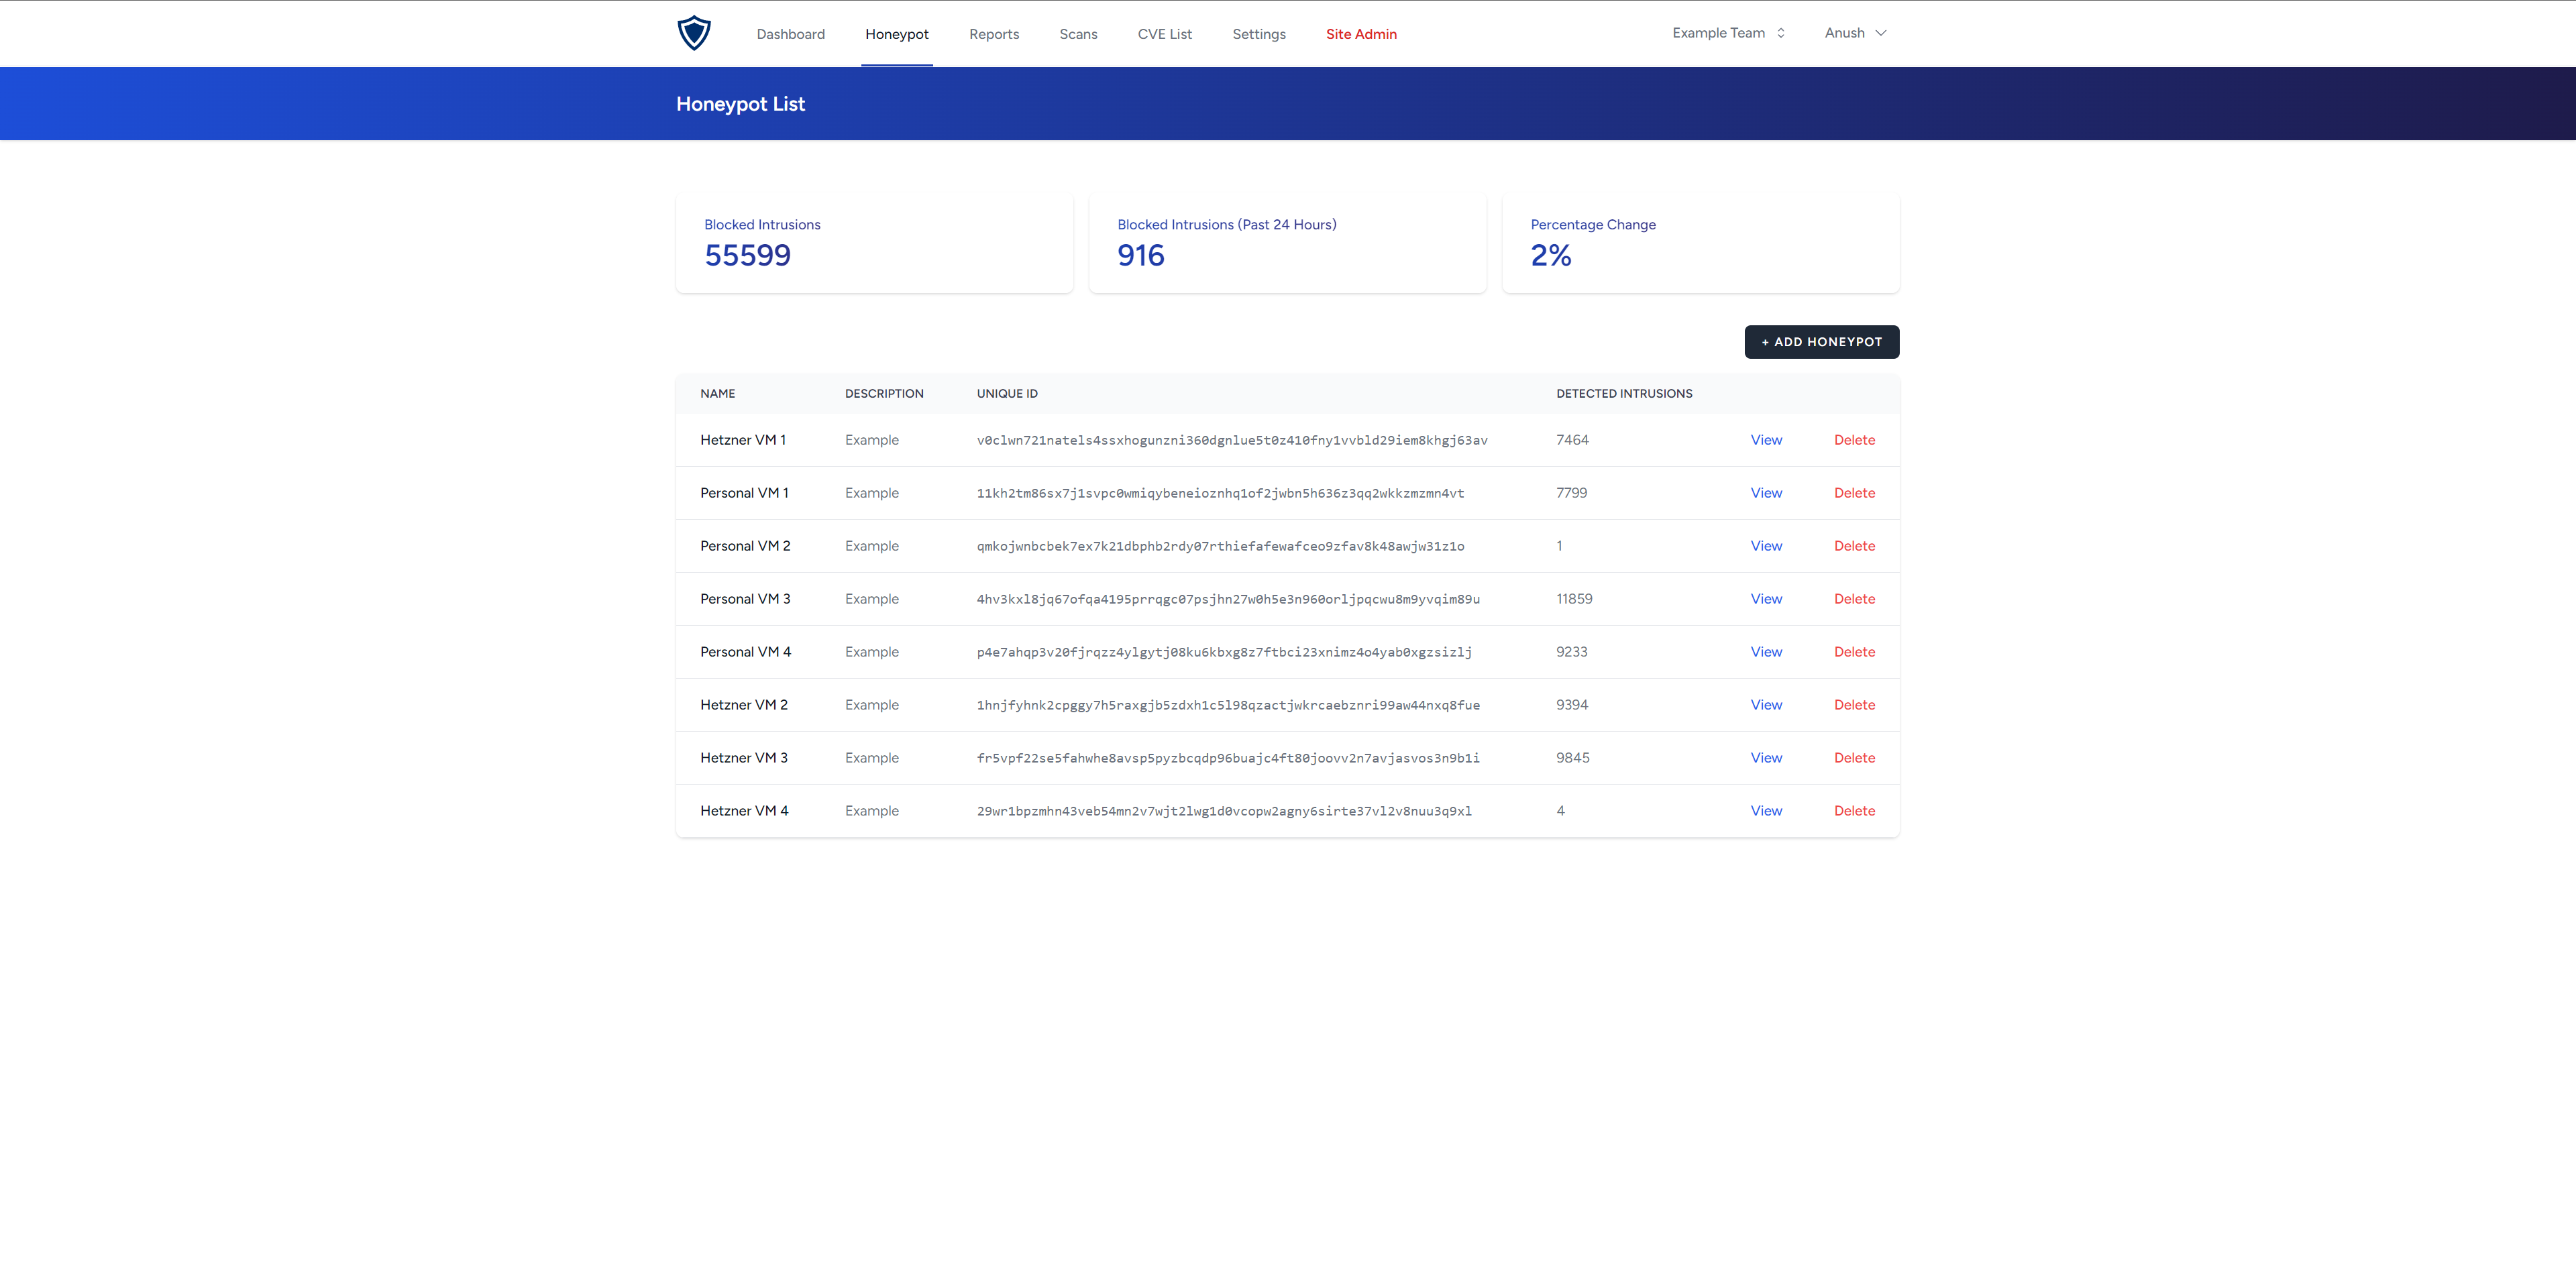This screenshot has width=2576, height=1287.
Task: Click the Percentage Change label
Action: (1592, 225)
